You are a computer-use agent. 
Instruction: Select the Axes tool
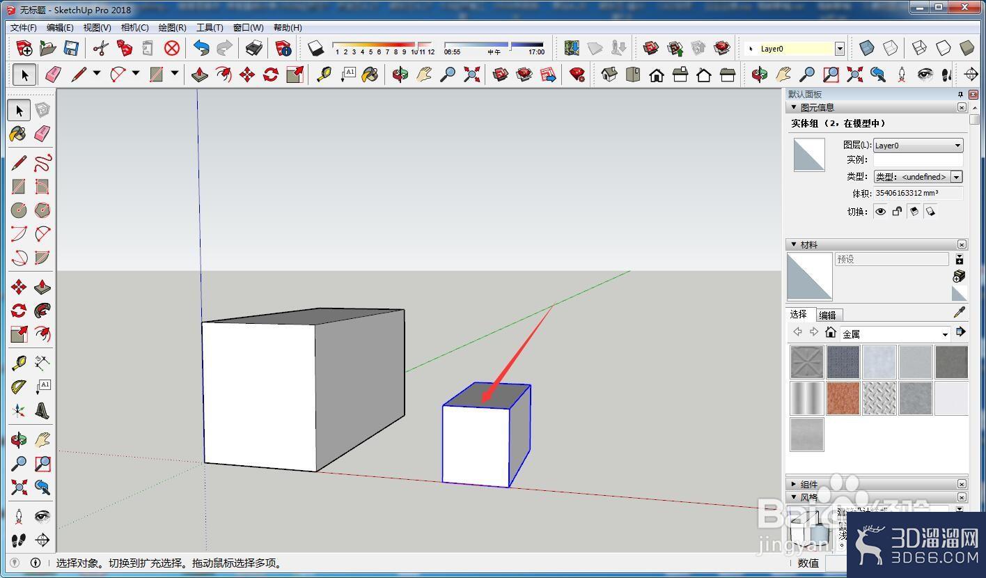coord(19,410)
